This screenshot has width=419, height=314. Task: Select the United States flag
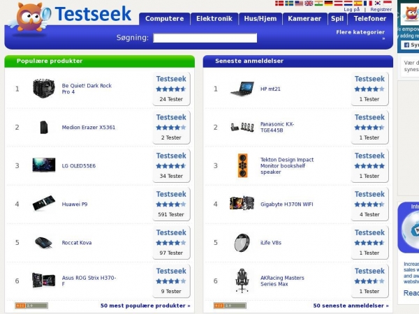pos(299,3)
